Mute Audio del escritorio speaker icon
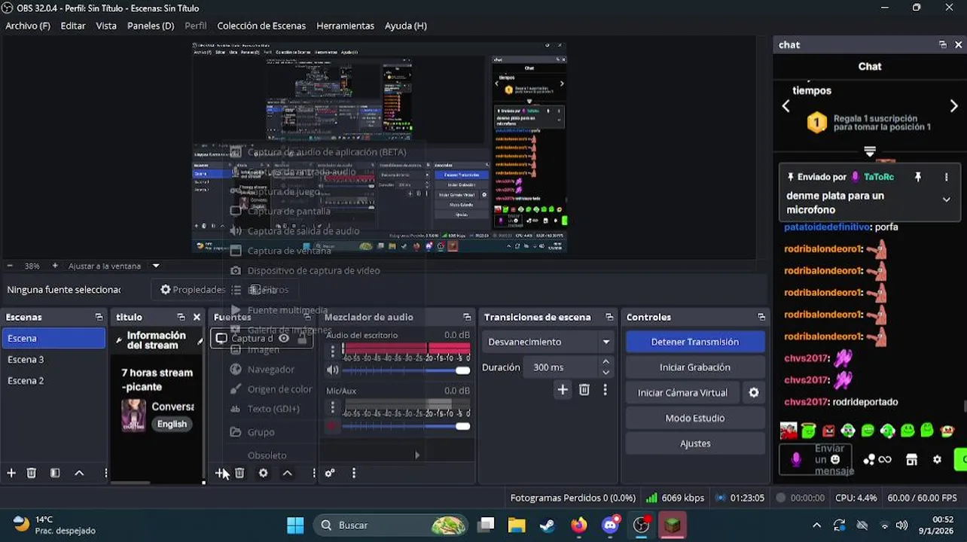 click(x=332, y=370)
